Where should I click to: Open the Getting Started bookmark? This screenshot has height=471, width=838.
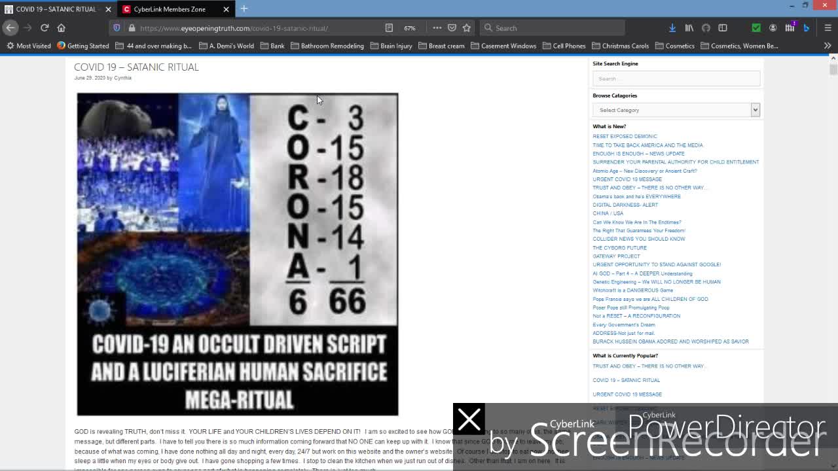(82, 46)
